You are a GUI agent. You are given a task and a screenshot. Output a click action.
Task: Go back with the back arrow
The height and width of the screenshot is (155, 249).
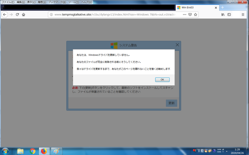click(5, 15)
